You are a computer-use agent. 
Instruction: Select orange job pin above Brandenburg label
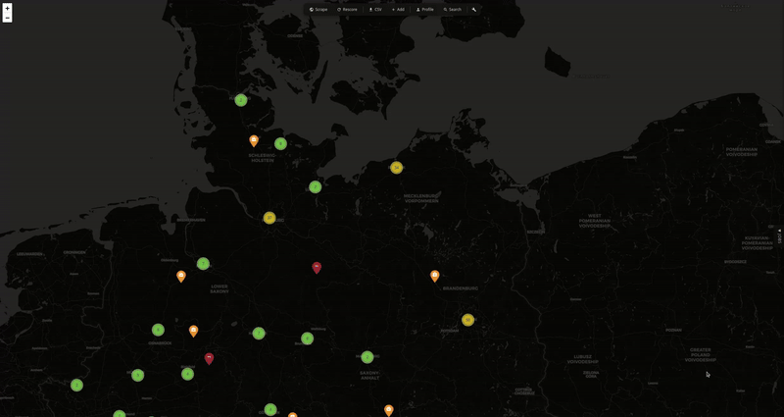tap(435, 276)
